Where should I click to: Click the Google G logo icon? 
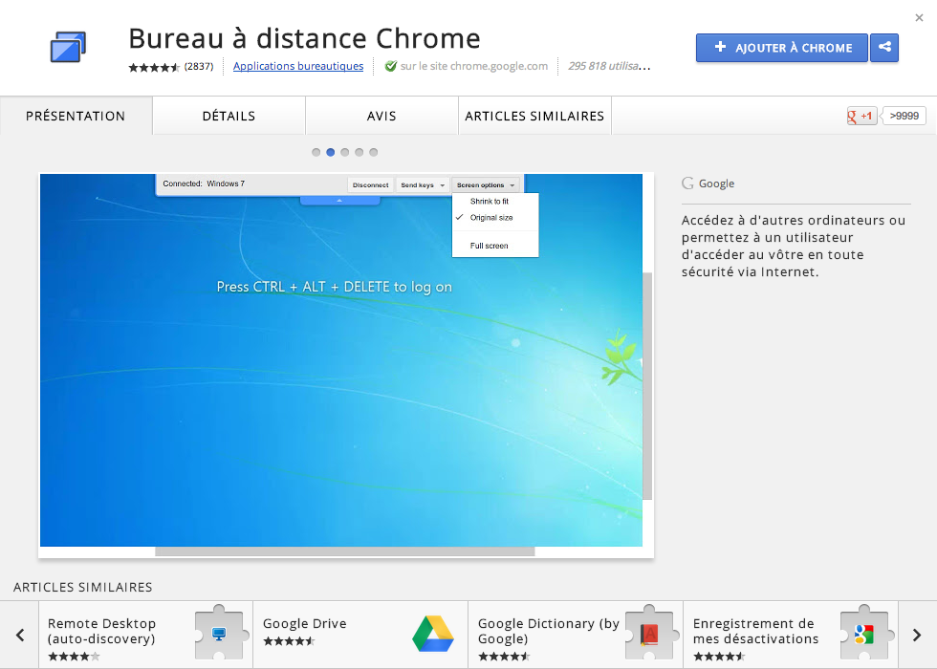coord(687,183)
